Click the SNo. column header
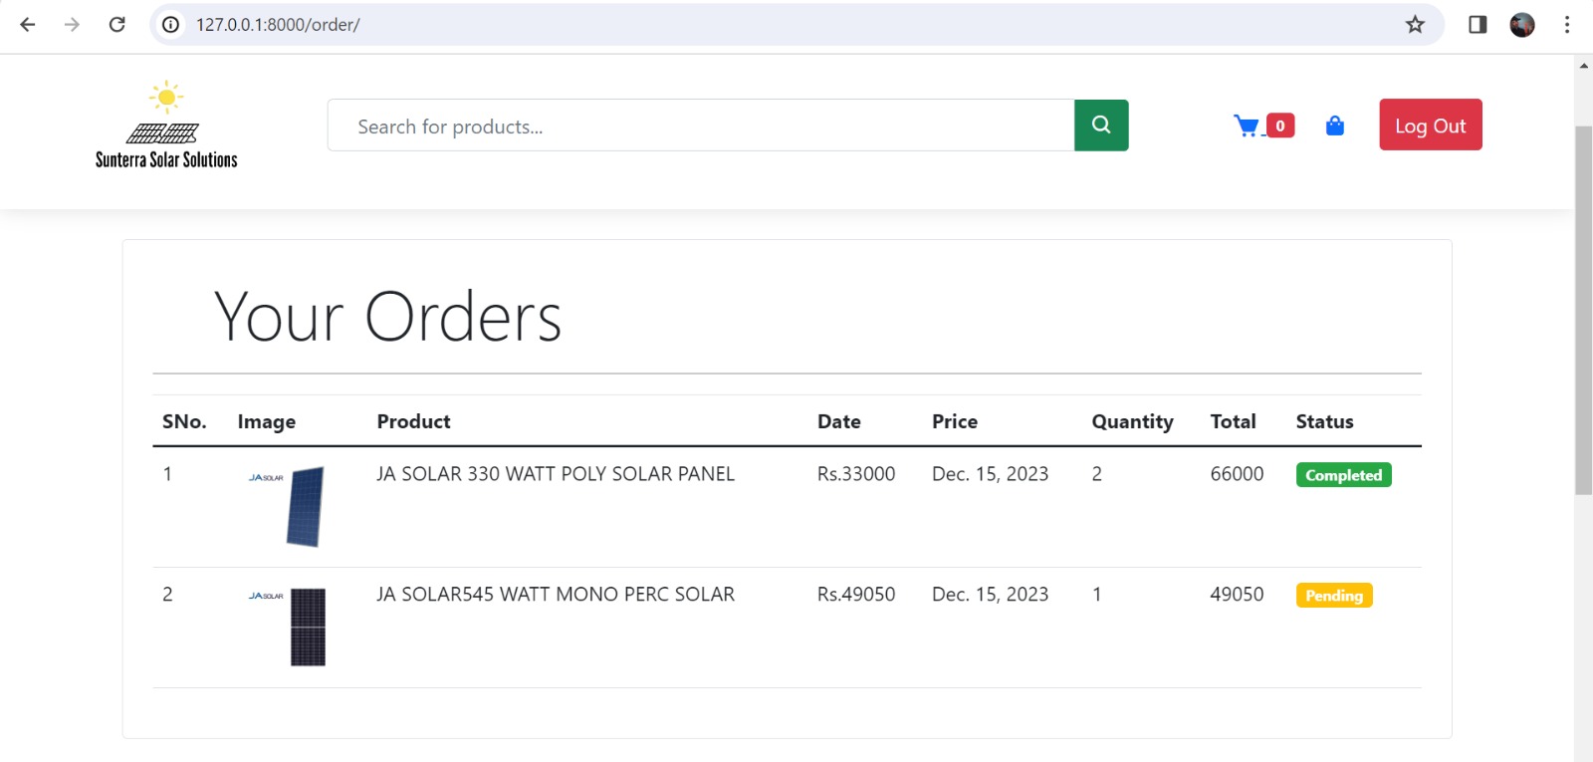 [184, 421]
